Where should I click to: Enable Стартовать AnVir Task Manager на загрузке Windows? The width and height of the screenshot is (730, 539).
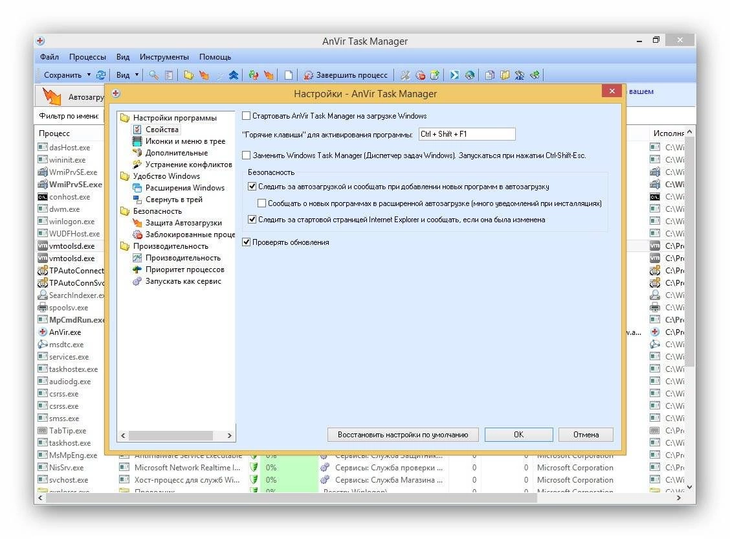pos(247,115)
